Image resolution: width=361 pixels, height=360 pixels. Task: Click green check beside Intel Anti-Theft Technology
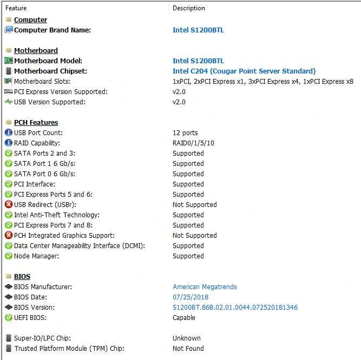pyautogui.click(x=9, y=215)
